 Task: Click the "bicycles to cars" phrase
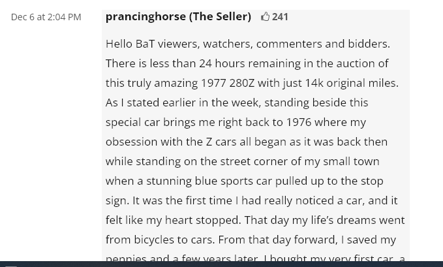click(x=174, y=240)
